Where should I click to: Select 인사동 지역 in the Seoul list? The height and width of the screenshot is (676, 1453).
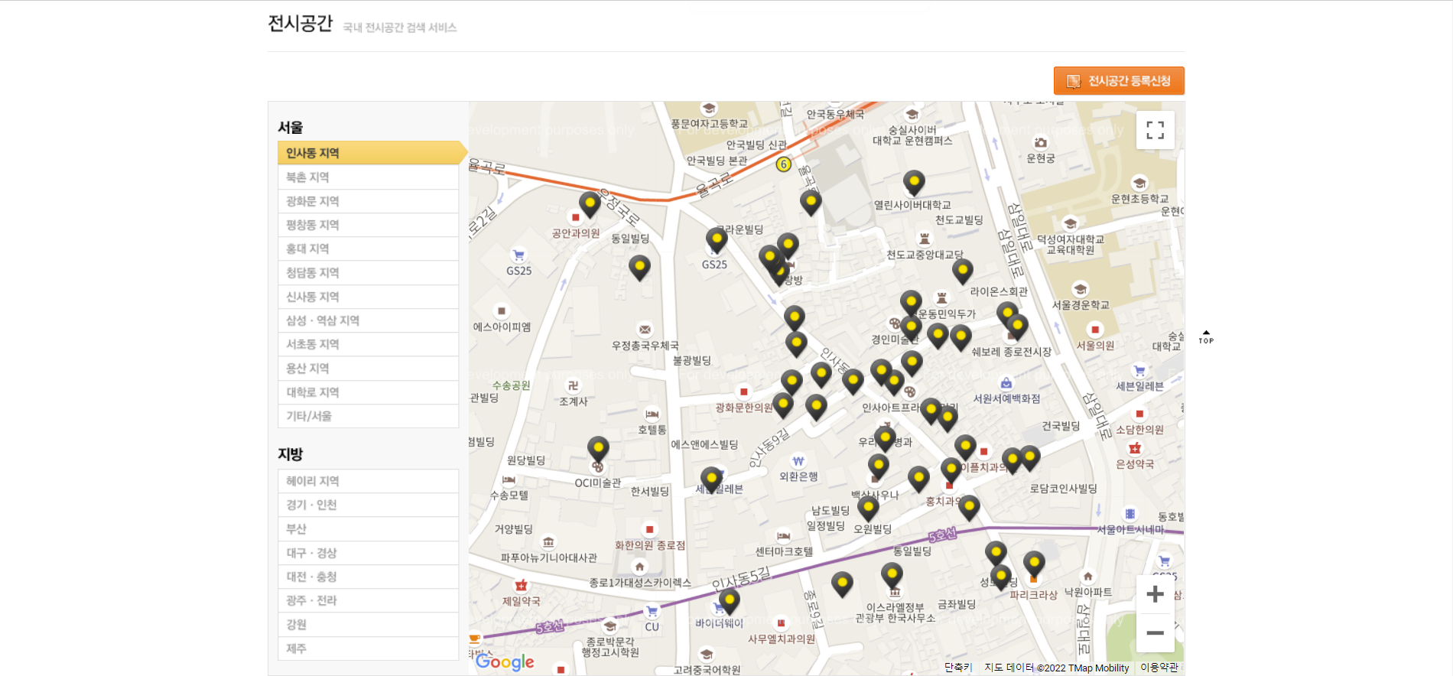coord(368,153)
